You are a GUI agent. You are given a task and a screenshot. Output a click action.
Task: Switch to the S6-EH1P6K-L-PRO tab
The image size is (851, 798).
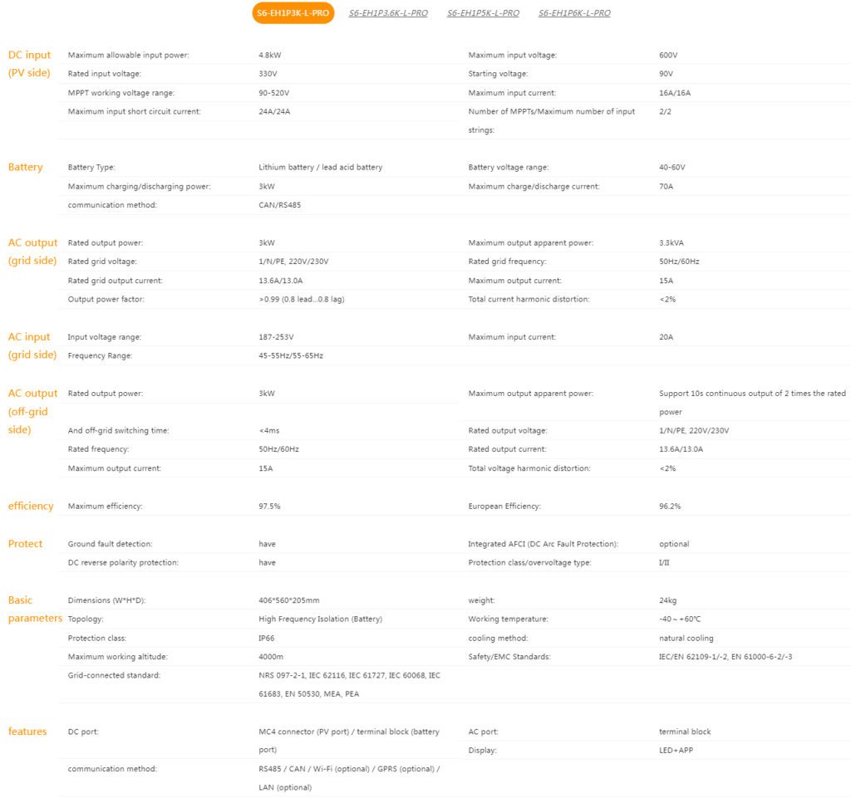574,13
